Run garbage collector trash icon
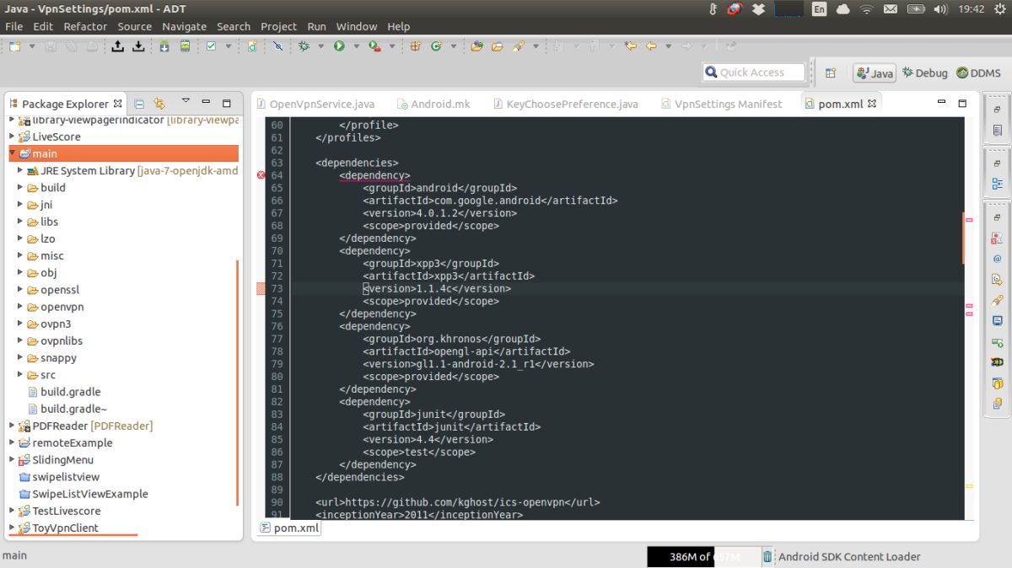The image size is (1012, 568). 767,556
